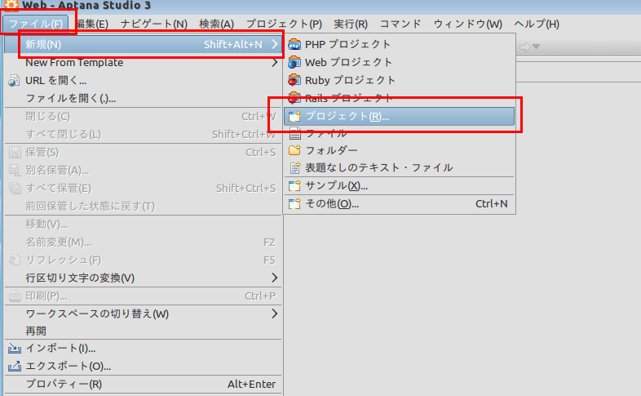
Task: Click the その他(O)... wizard icon
Action: (294, 204)
